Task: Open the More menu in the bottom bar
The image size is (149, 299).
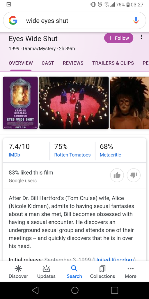Action: (x=131, y=272)
